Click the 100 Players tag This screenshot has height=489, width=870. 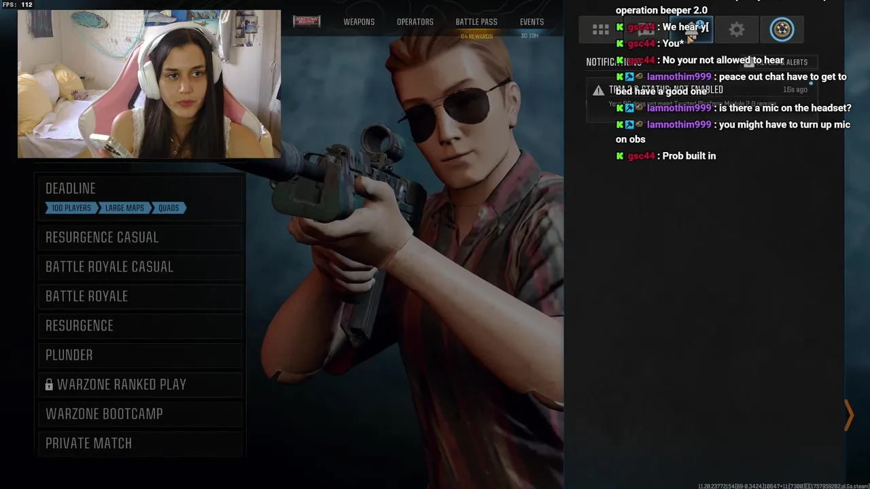71,208
